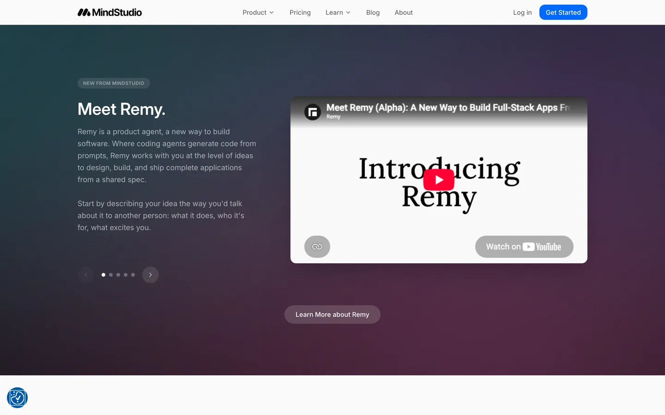
Task: Open the Meet Remy (Alpha) video title
Action: (448, 107)
